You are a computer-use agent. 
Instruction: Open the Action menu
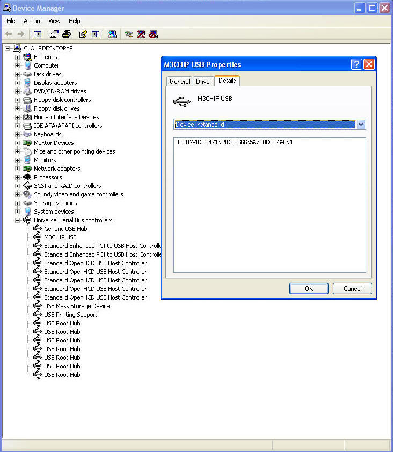32,21
